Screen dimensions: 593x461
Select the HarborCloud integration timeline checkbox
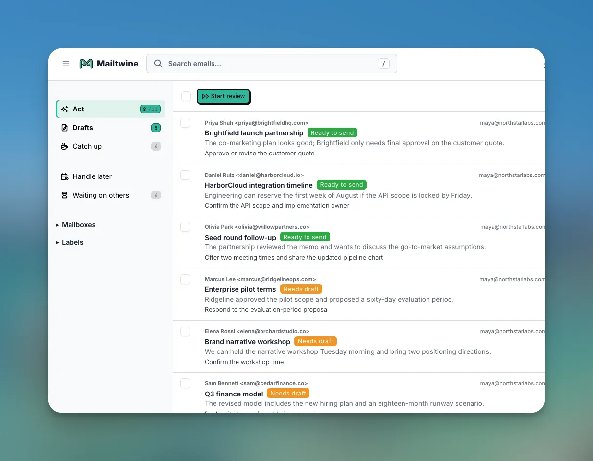(185, 175)
